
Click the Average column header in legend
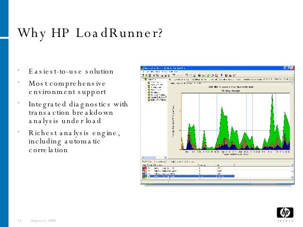click(207, 165)
